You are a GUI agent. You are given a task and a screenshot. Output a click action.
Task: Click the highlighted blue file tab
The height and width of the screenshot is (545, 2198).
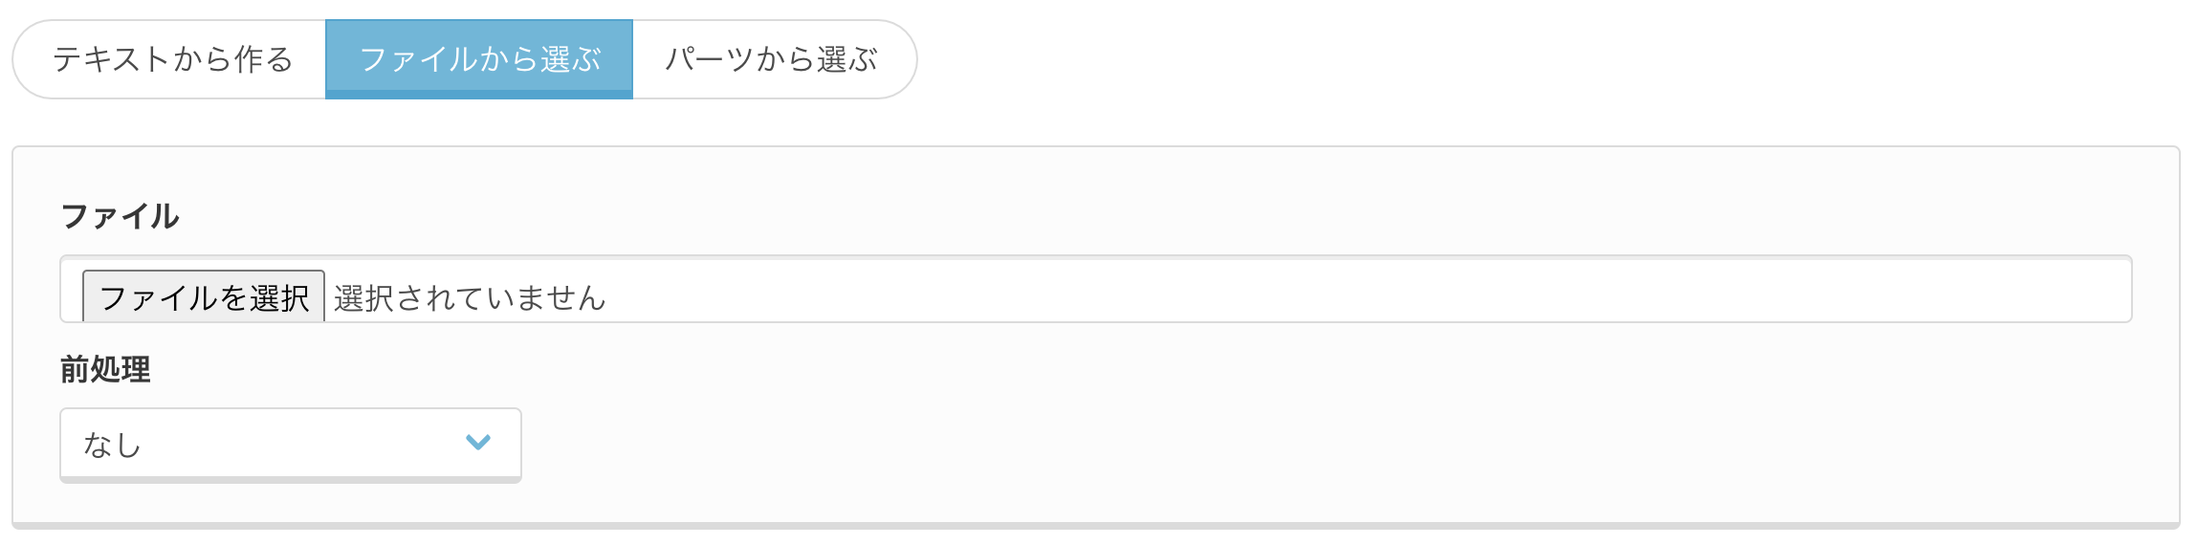click(479, 59)
